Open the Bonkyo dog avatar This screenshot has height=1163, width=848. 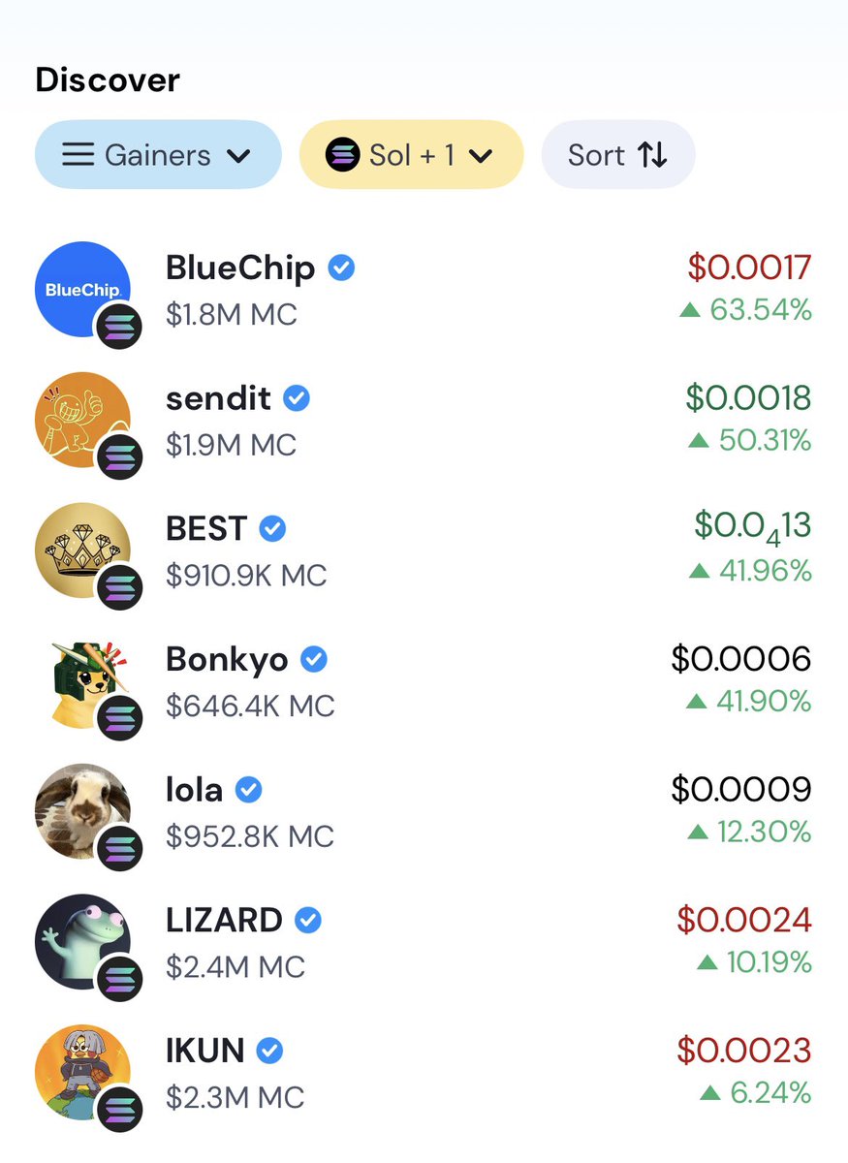(x=82, y=680)
